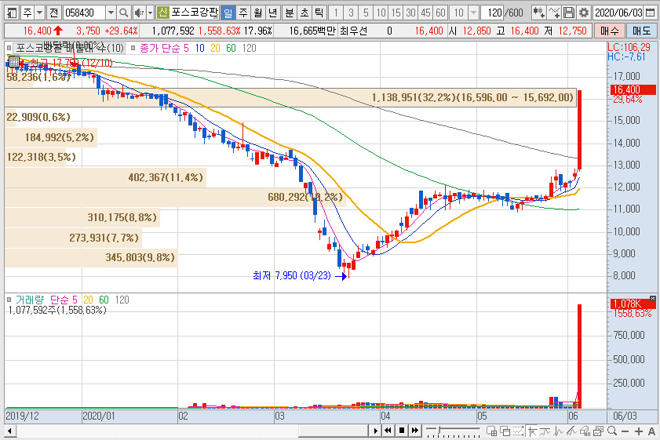The image size is (660, 440).
Task: Open dropdown arrow beside speaker icon
Action: [150, 13]
